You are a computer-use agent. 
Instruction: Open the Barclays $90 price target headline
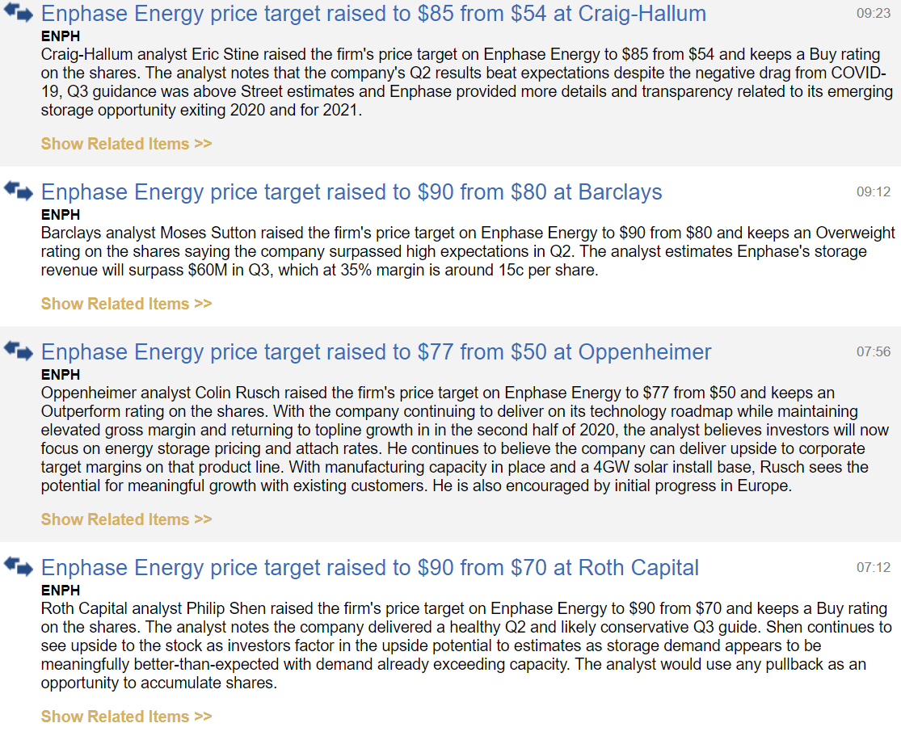pos(352,192)
